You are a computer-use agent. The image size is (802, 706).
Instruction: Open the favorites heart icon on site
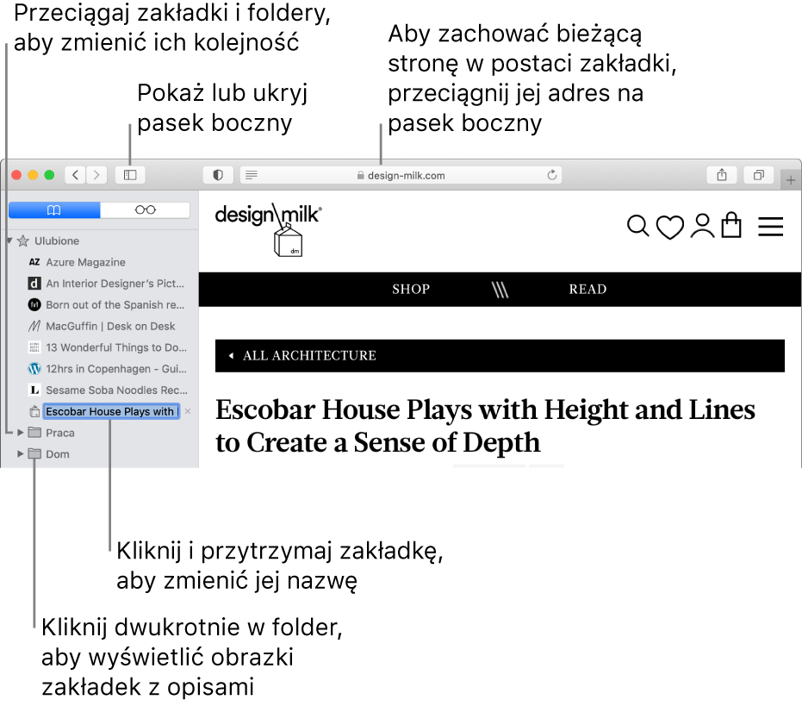pos(669,227)
